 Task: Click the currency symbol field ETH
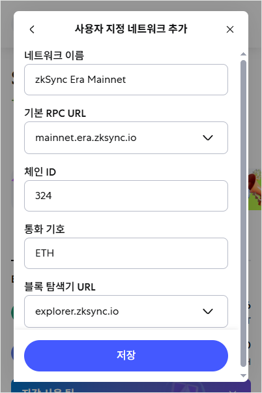[x=126, y=253]
